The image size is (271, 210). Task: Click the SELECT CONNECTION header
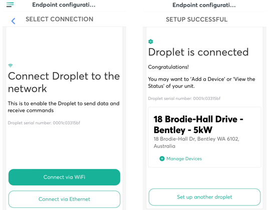(60, 19)
